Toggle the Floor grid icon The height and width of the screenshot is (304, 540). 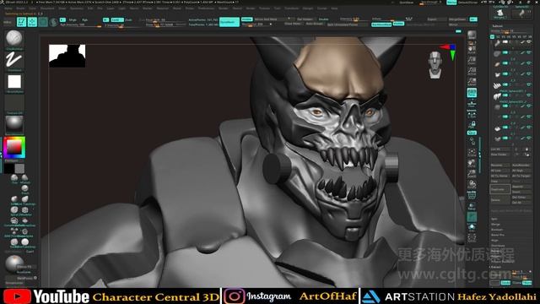coord(472,103)
